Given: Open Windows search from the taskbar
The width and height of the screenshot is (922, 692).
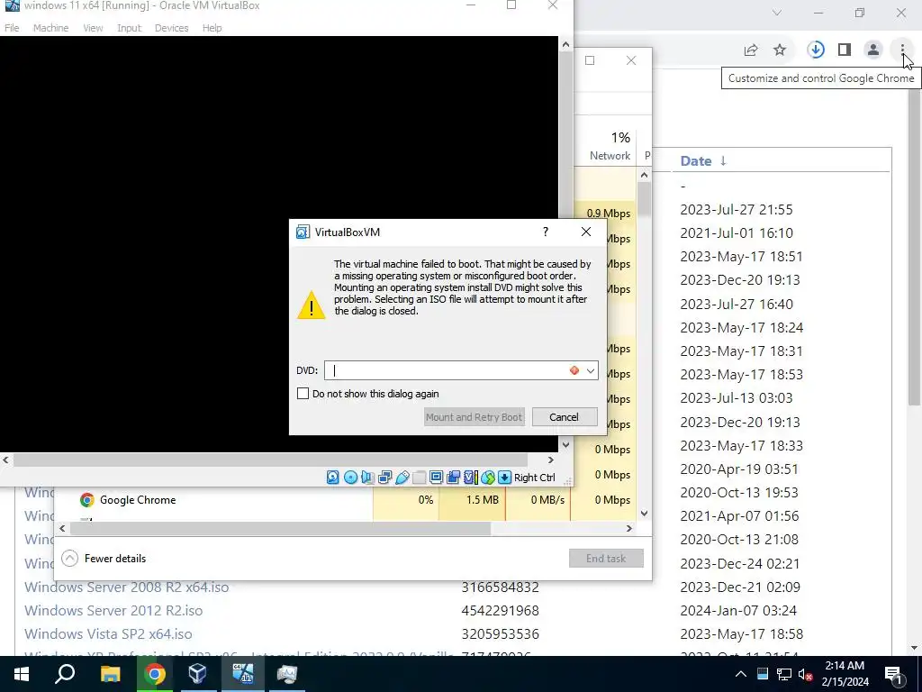Looking at the screenshot, I should [x=65, y=674].
